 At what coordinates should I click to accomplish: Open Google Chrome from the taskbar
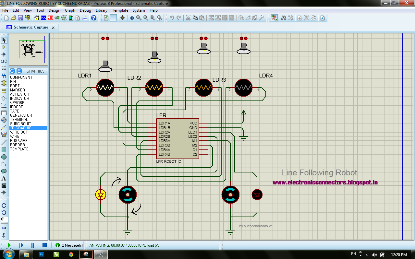click(x=71, y=254)
